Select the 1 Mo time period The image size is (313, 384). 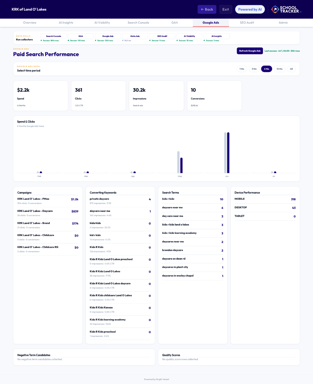point(242,69)
